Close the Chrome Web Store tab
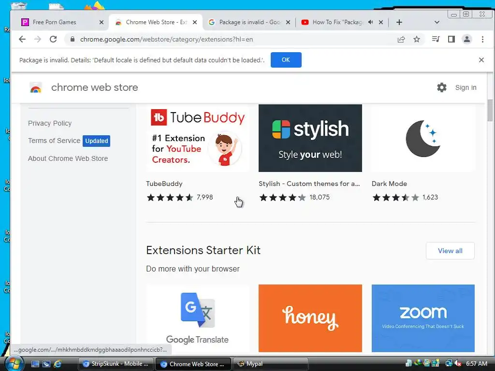 (x=195, y=22)
